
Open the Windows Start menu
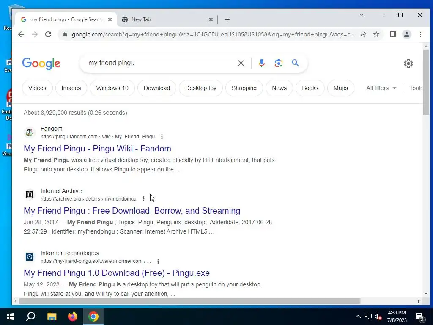coord(10,317)
